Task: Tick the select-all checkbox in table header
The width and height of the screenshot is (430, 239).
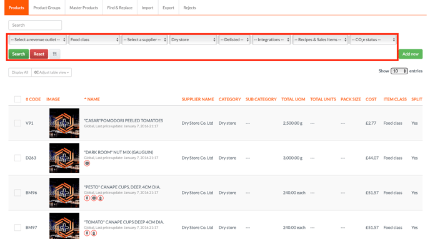Action: pos(17,99)
